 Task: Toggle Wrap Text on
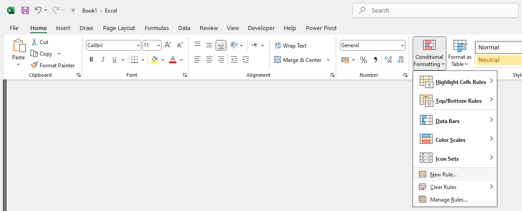290,45
